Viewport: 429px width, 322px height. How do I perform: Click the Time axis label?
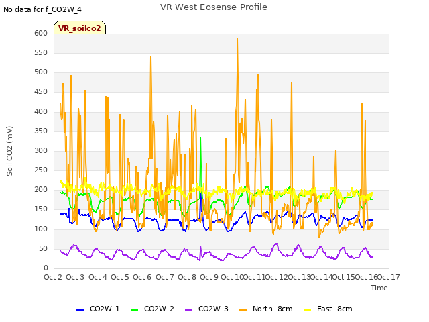(x=379, y=288)
